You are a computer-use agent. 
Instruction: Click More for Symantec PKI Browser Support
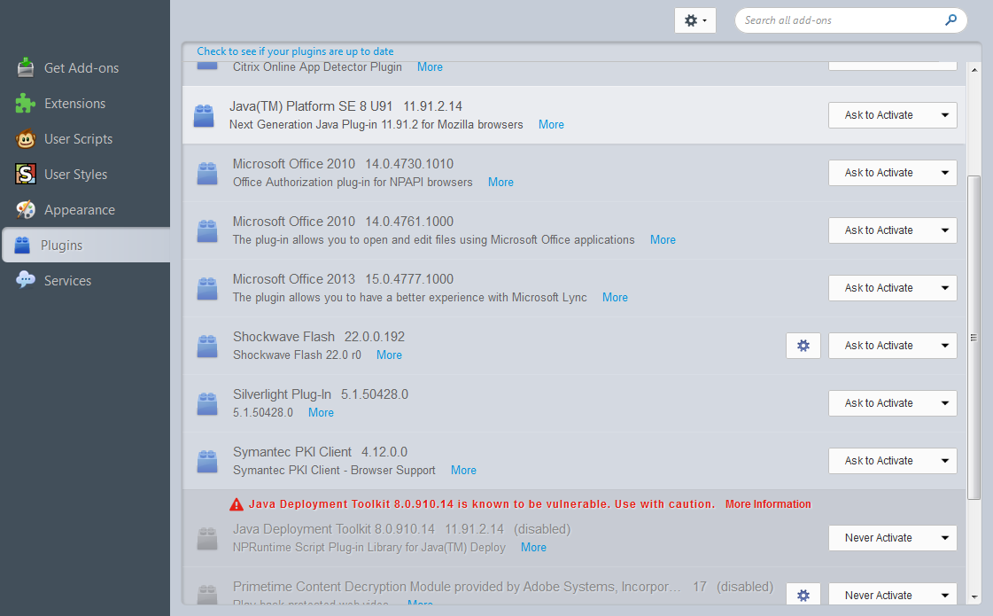pos(463,471)
